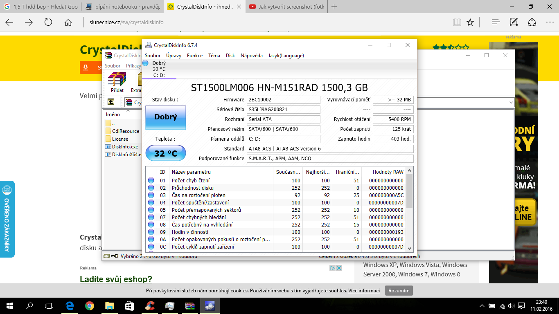Click the Přidat icon in WinRAR window

coord(117,82)
